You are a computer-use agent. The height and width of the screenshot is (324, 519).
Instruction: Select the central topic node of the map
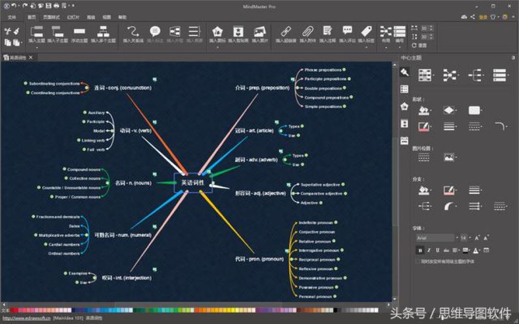(193, 183)
